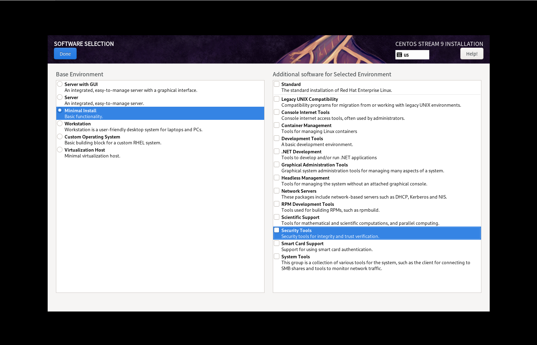The width and height of the screenshot is (537, 345).
Task: Check the Security Tools checkbox
Action: point(277,230)
